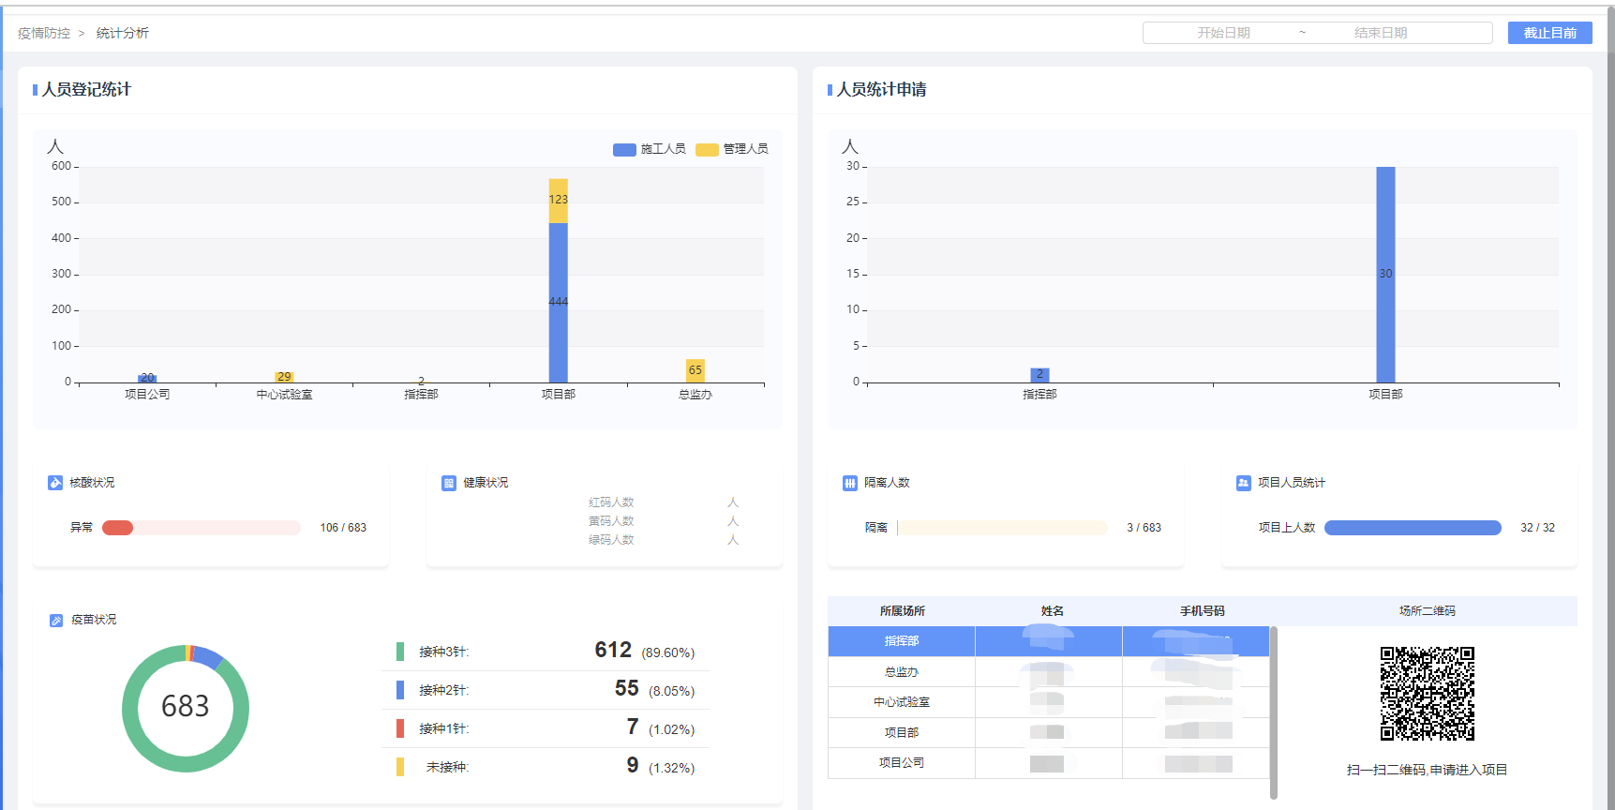Select the 指挥部 table row
Viewport: 1615px width, 810px height.
(902, 641)
